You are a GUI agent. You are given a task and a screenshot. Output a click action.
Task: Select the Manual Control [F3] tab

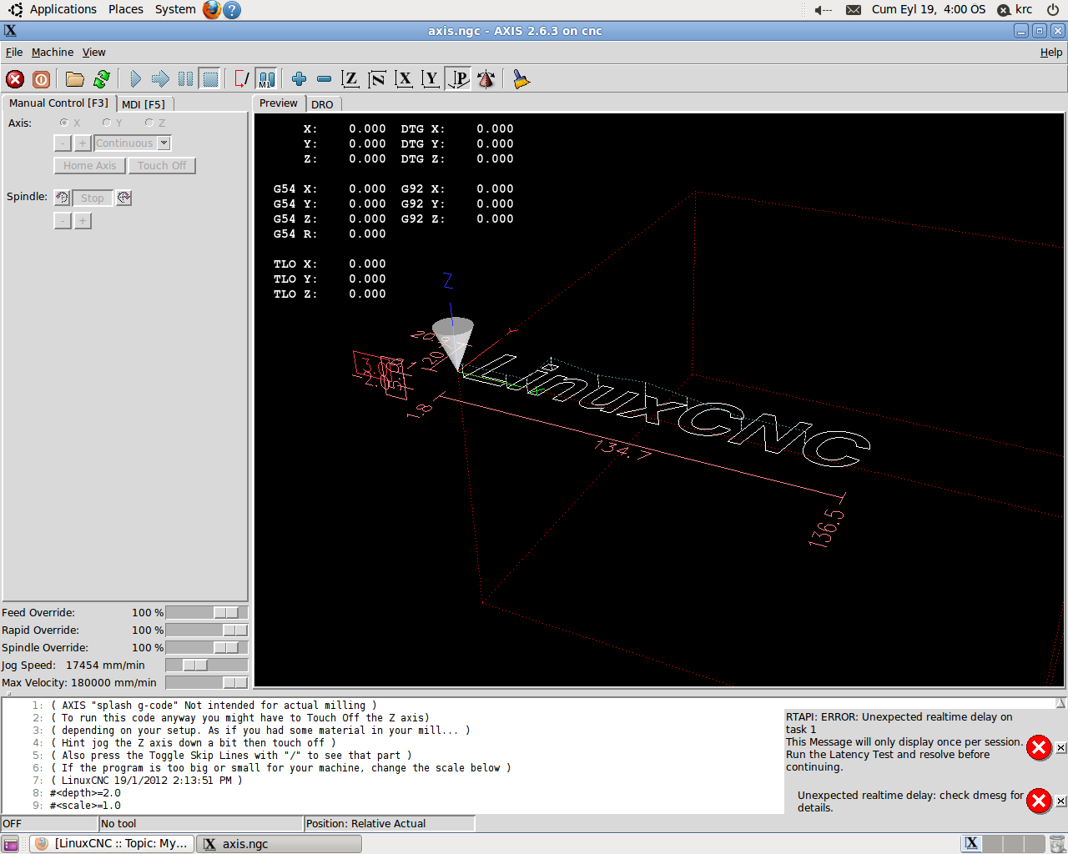(x=58, y=103)
